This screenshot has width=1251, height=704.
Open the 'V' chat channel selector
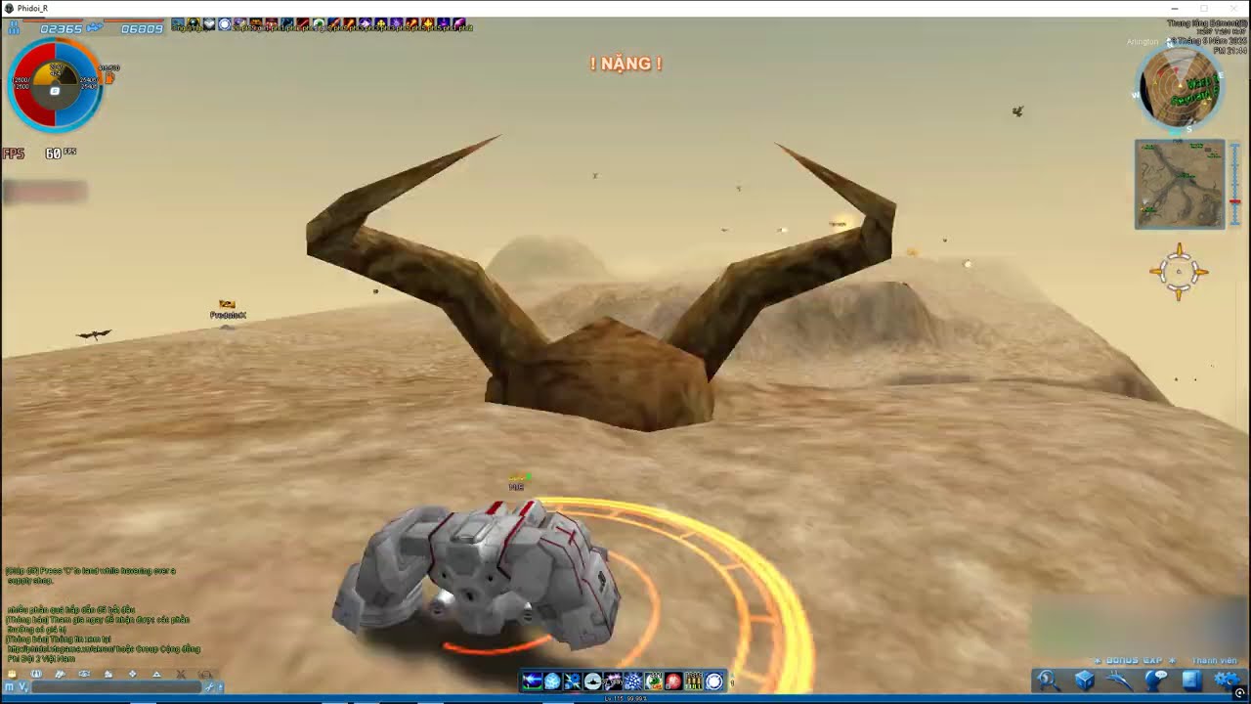click(23, 686)
